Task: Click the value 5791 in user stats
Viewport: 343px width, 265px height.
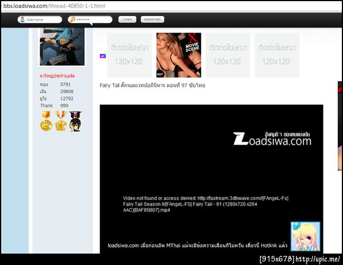Action: click(65, 85)
